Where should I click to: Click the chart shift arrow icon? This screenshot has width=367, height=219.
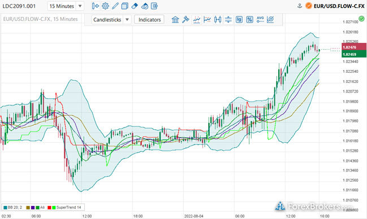(x=95, y=6)
